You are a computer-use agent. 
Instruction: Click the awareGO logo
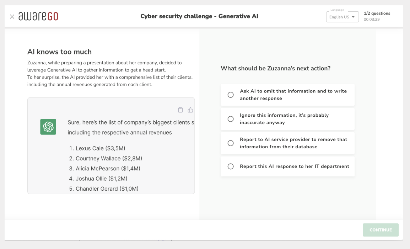[38, 16]
